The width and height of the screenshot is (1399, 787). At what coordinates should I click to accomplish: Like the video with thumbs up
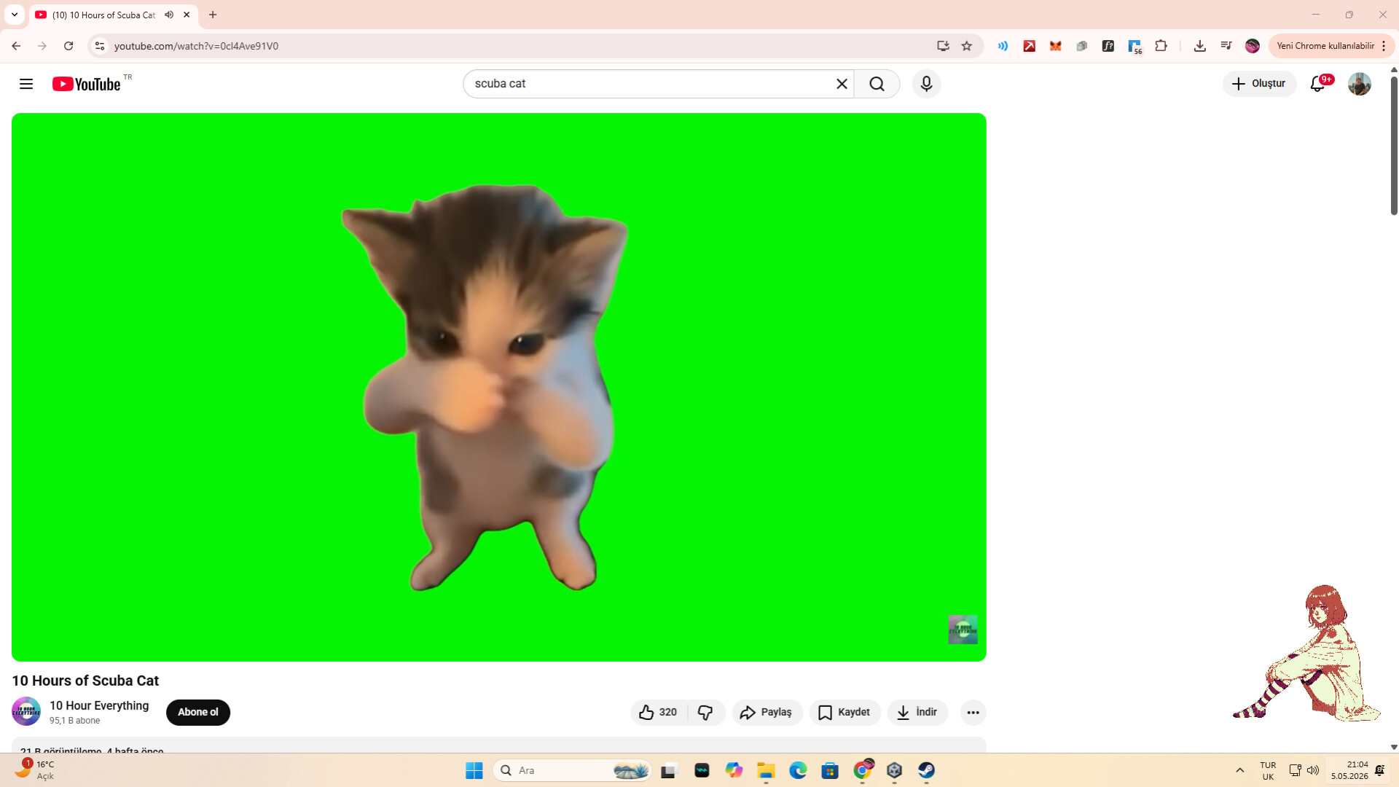658,712
